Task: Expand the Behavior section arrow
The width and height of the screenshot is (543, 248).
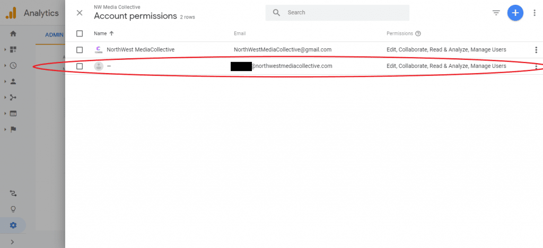Action: tap(5, 113)
